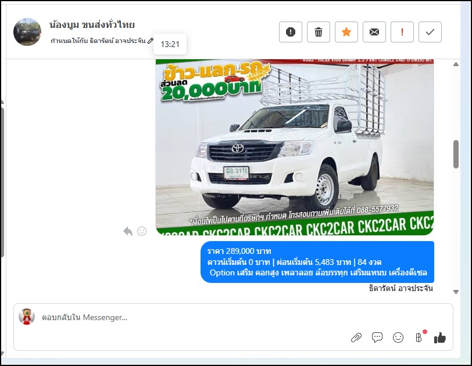The height and width of the screenshot is (366, 472).
Task: Flag conversation with red exclamation button
Action: pyautogui.click(x=402, y=32)
